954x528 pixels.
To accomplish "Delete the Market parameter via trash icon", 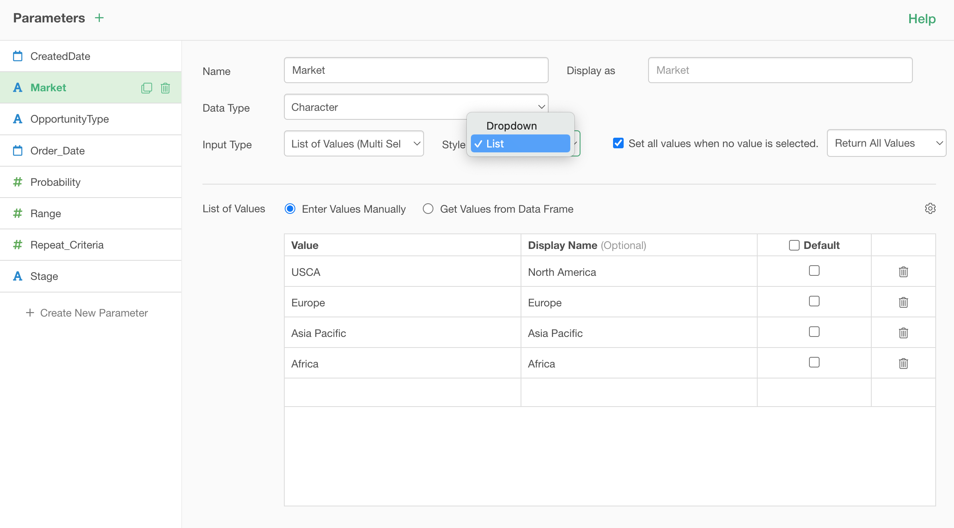I will (x=165, y=88).
